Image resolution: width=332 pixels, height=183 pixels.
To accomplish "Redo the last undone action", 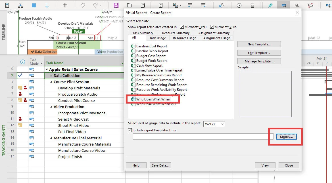I will coord(95,5).
